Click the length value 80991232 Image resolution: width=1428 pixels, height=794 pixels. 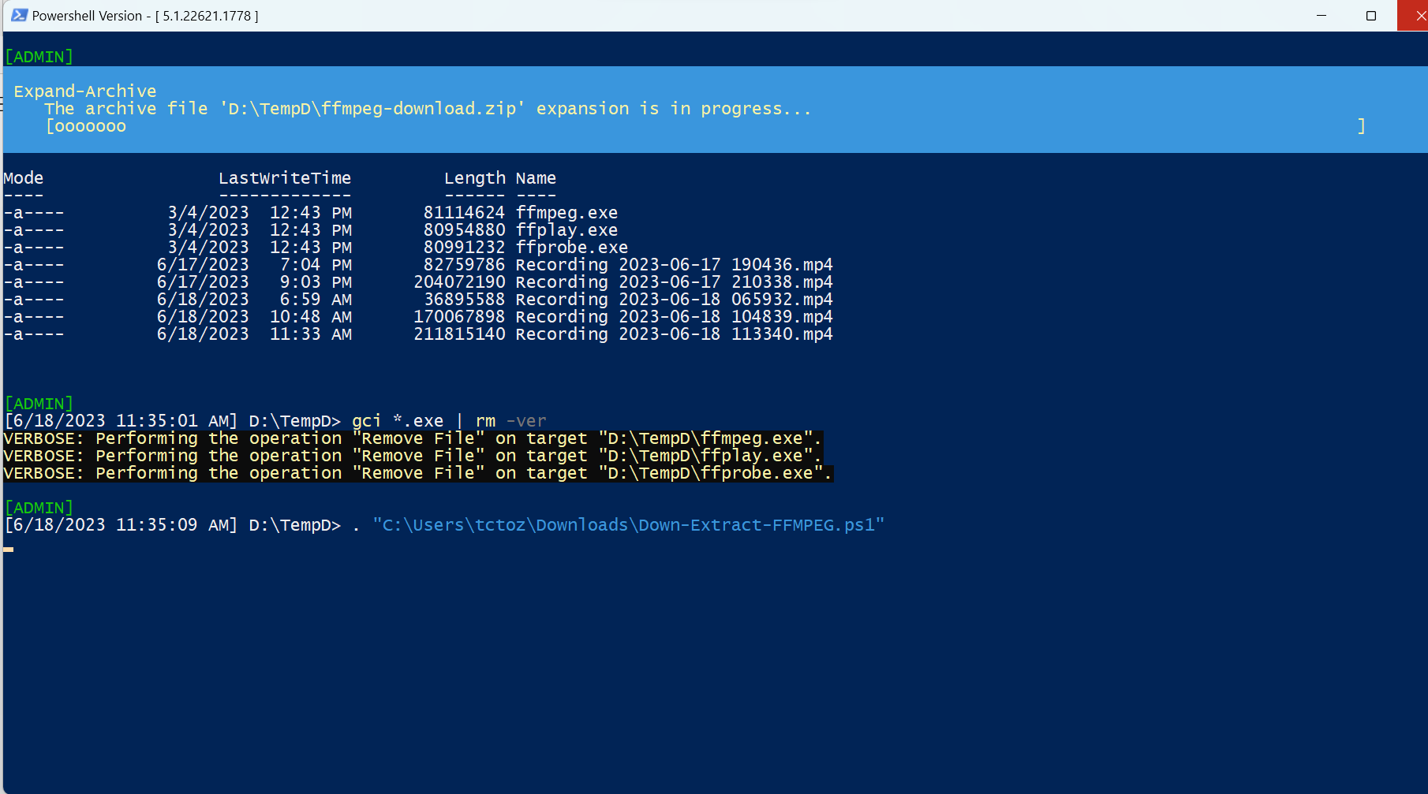465,248
